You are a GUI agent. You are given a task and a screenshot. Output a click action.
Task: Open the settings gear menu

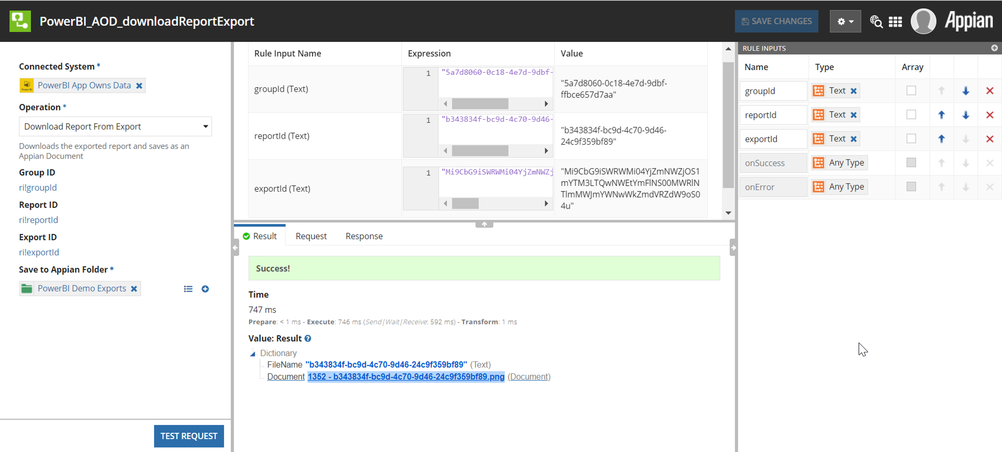pos(845,21)
